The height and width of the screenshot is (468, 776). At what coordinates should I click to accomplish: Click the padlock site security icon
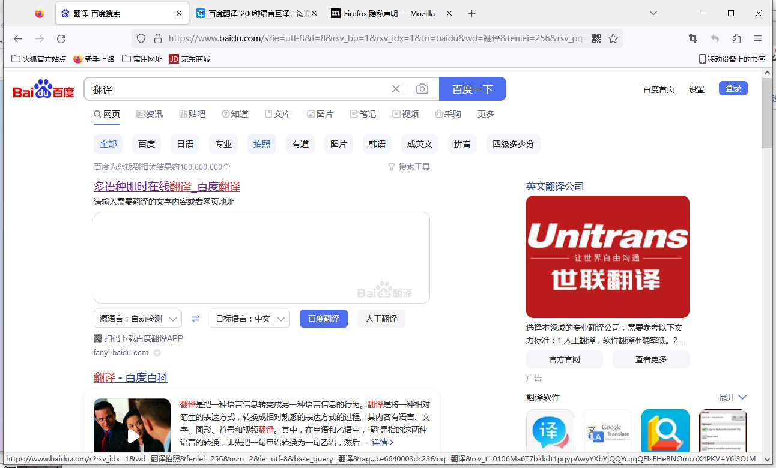pyautogui.click(x=158, y=38)
